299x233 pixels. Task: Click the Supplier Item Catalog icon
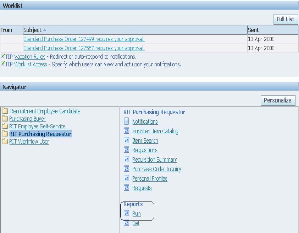126,131
